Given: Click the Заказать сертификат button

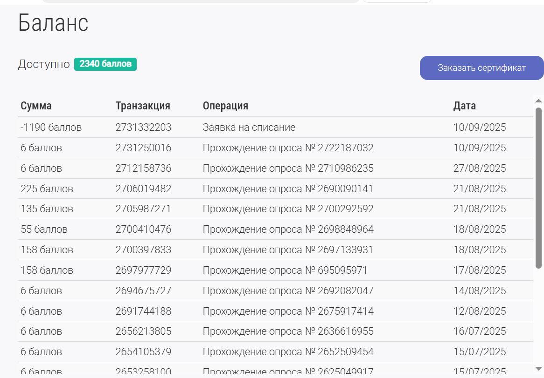Looking at the screenshot, I should coord(481,68).
